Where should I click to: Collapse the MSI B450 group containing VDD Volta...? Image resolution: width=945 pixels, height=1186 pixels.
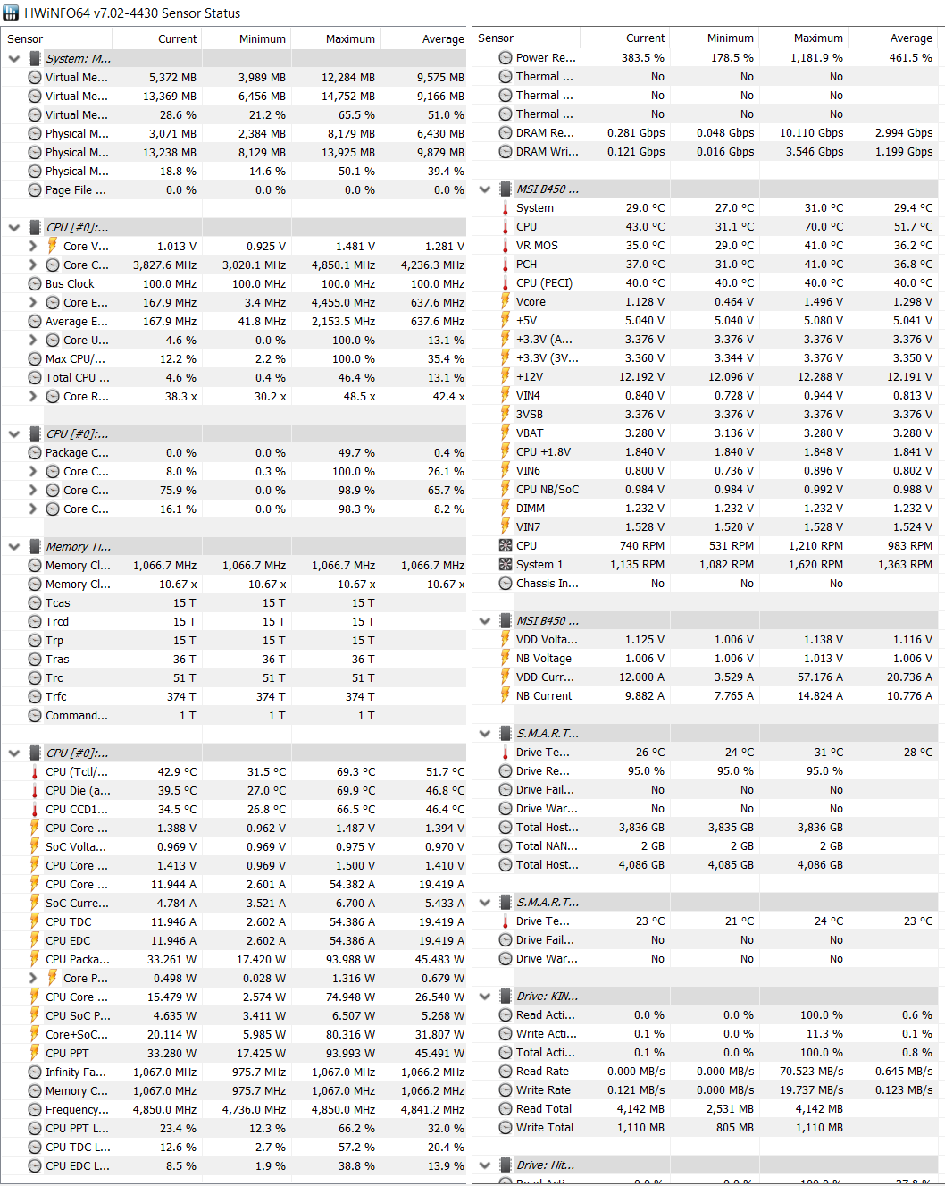pyautogui.click(x=484, y=620)
